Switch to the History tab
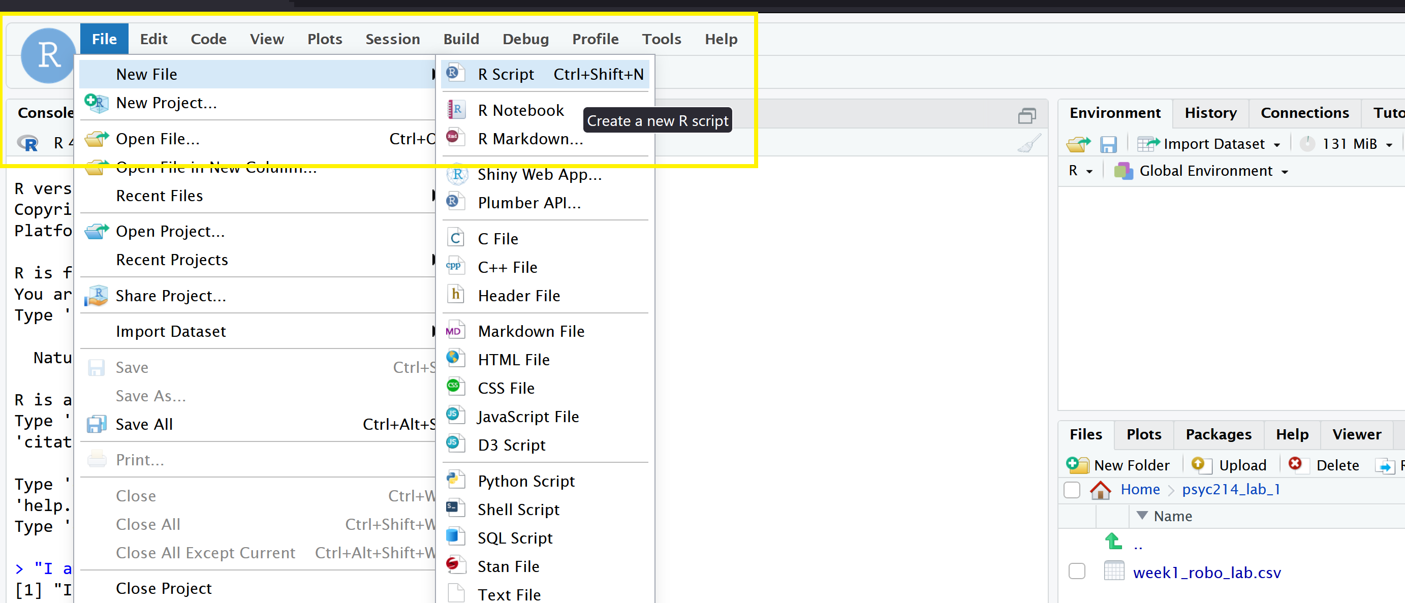 point(1210,113)
